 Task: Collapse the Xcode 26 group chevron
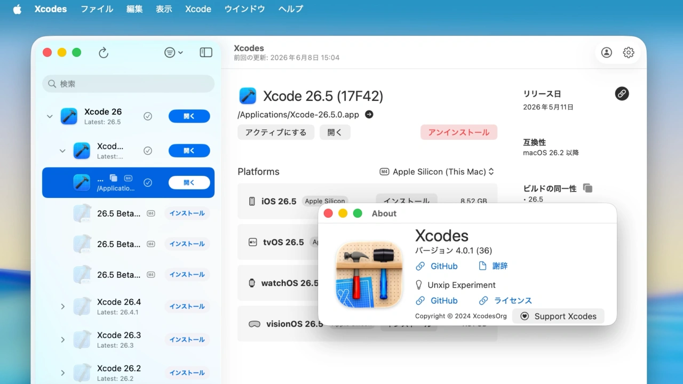tap(50, 116)
